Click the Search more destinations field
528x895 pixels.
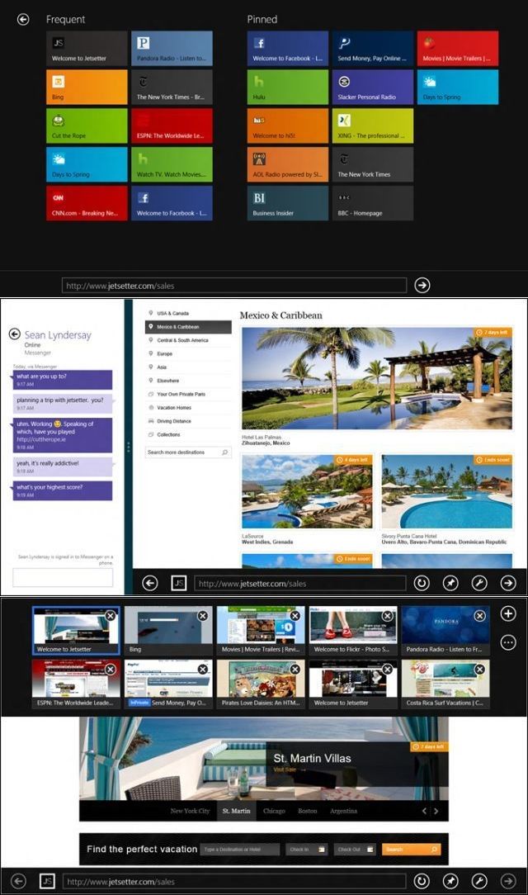click(x=188, y=452)
